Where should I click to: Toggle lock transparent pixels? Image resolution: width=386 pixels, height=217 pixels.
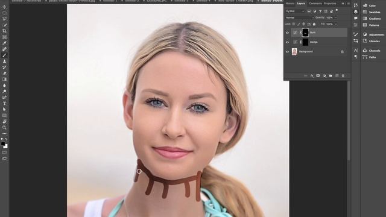pyautogui.click(x=294, y=24)
